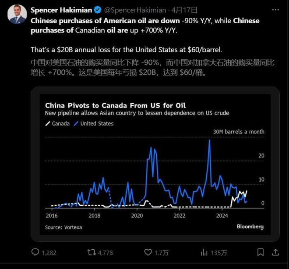
Task: Open Spencer Hakimian's profile avatar
Action: pyautogui.click(x=17, y=14)
